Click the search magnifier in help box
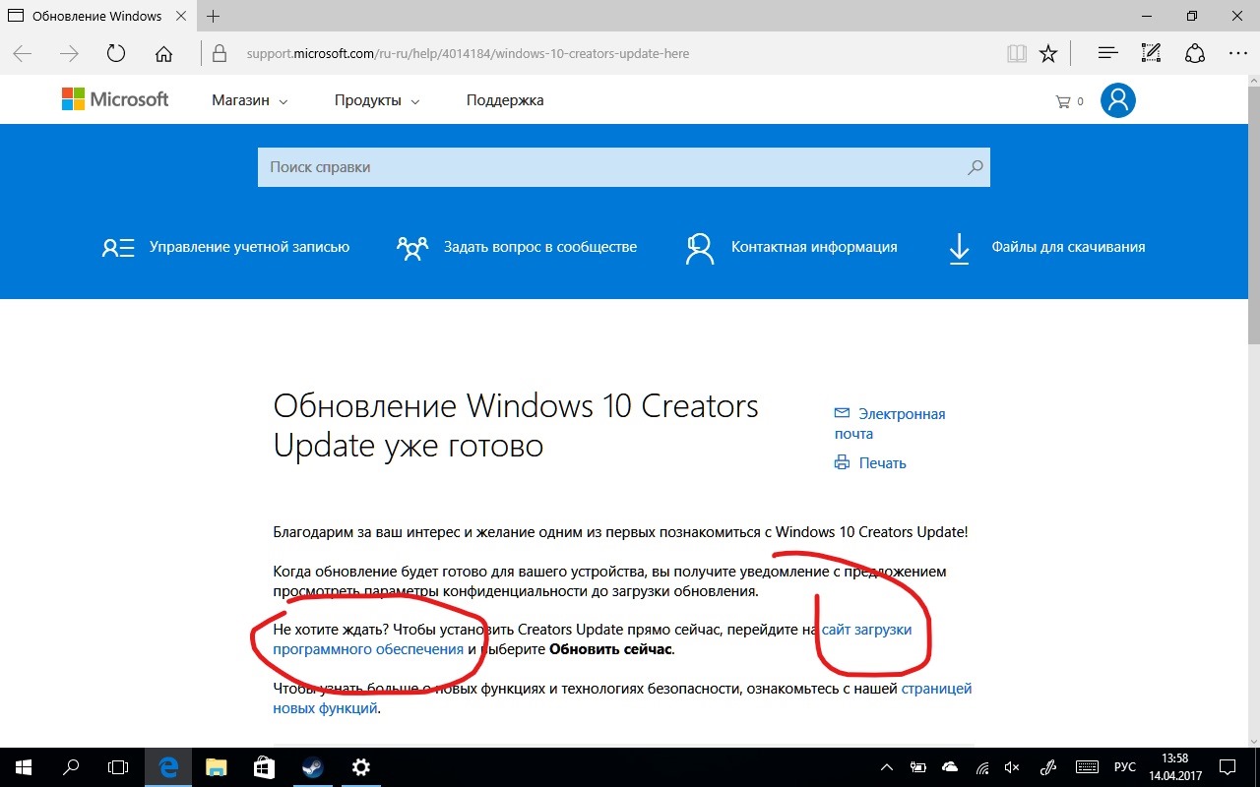 975,167
